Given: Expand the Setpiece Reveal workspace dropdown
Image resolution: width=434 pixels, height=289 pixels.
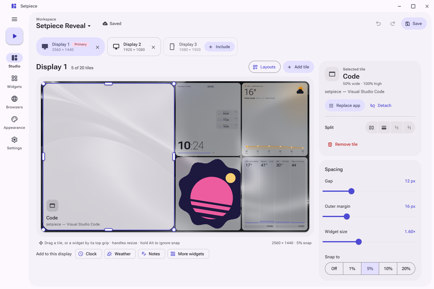Looking at the screenshot, I should click(63, 26).
